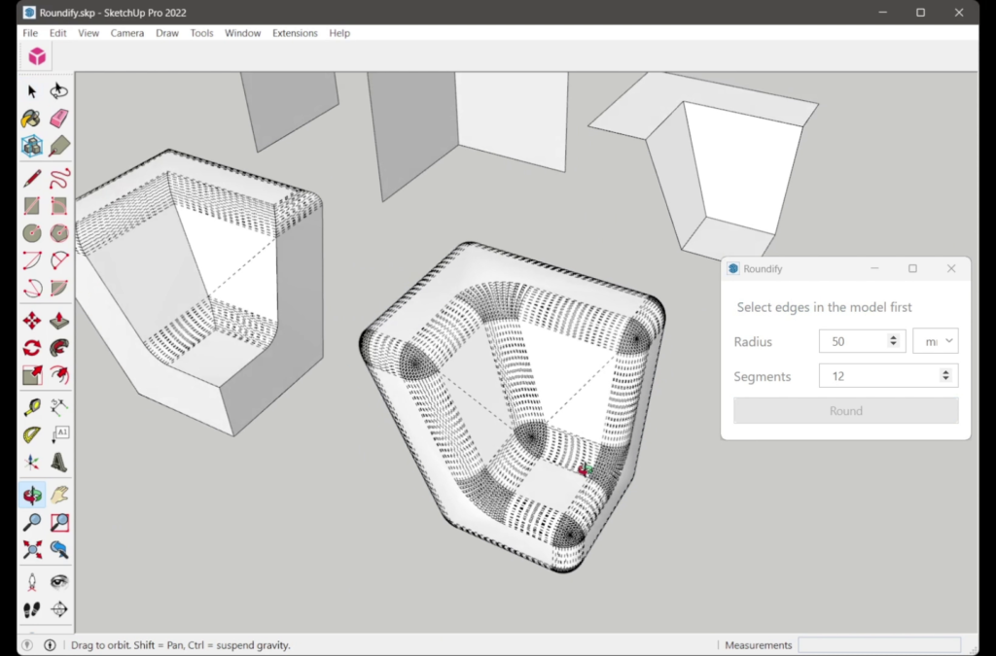The width and height of the screenshot is (996, 656).
Task: Select the Tag tool
Action: tap(59, 146)
